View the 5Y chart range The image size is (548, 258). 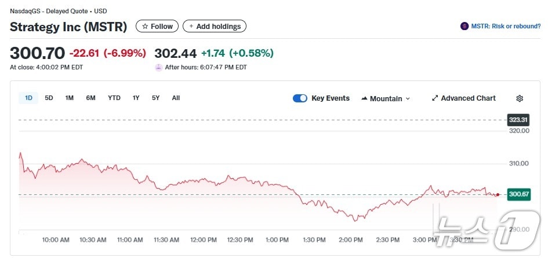coord(155,98)
